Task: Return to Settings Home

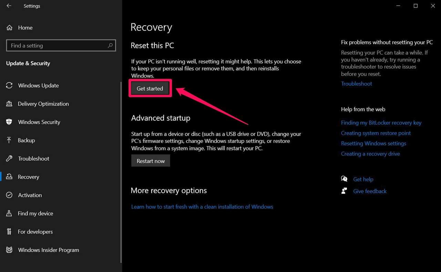Action: pos(25,27)
